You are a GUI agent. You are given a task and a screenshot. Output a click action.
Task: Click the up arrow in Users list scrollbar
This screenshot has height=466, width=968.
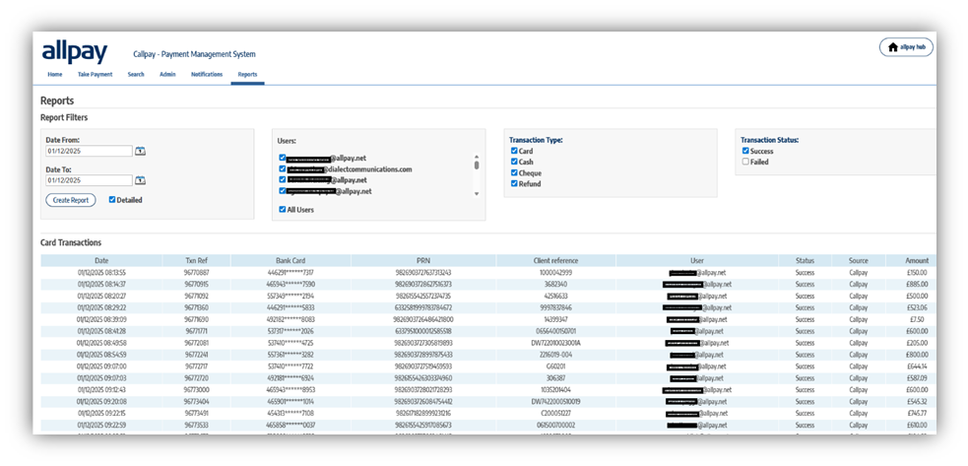coord(476,157)
